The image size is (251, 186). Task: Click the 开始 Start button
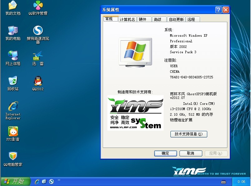click(x=15, y=181)
